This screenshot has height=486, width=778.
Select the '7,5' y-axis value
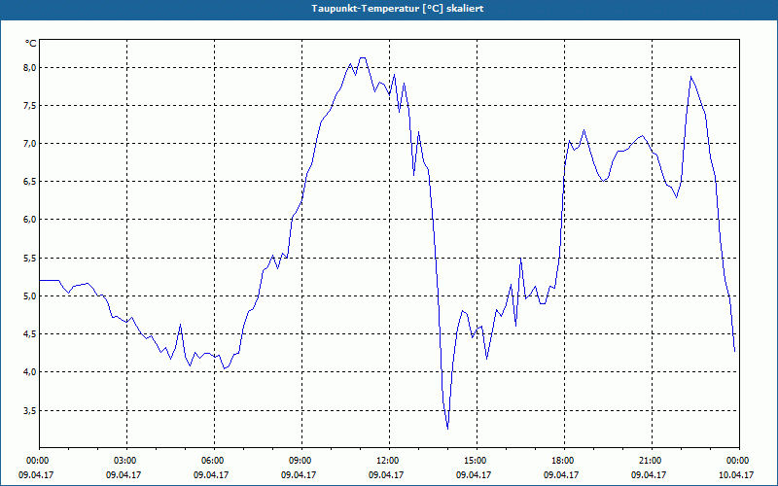(x=29, y=106)
